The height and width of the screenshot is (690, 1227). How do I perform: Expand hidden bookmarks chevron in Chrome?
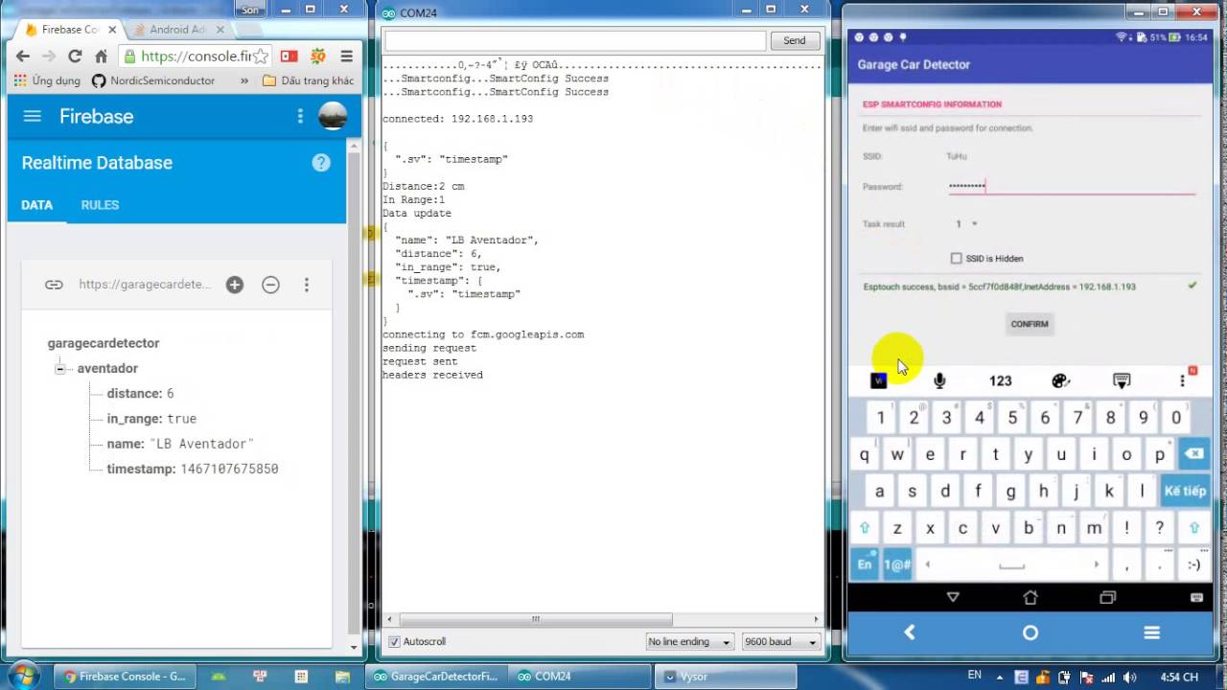(x=243, y=81)
